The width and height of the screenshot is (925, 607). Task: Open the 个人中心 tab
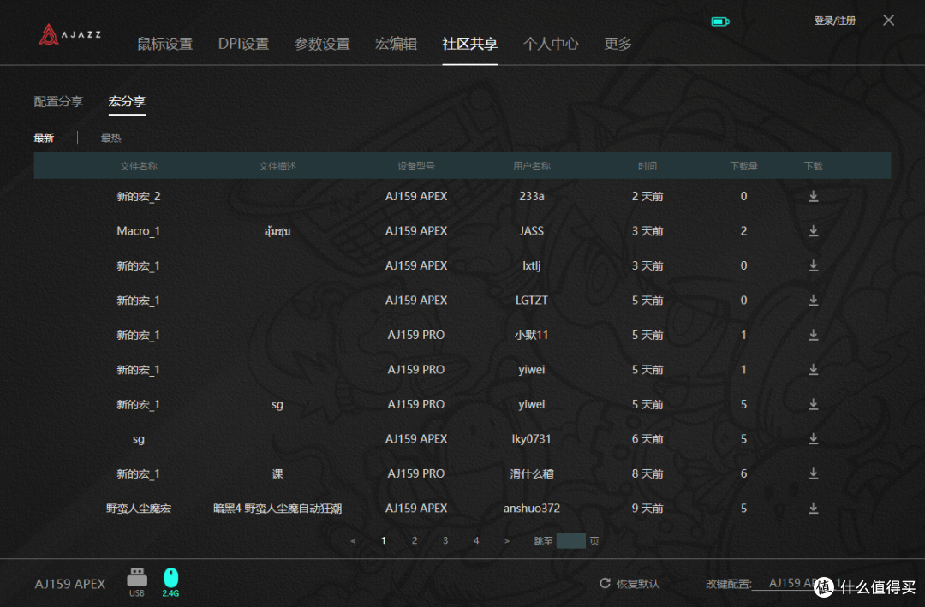[551, 44]
